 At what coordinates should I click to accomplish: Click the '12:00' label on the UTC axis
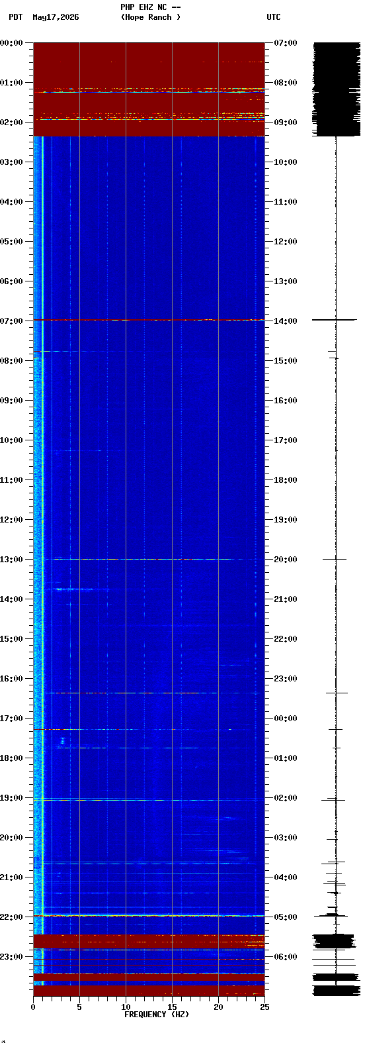286,242
